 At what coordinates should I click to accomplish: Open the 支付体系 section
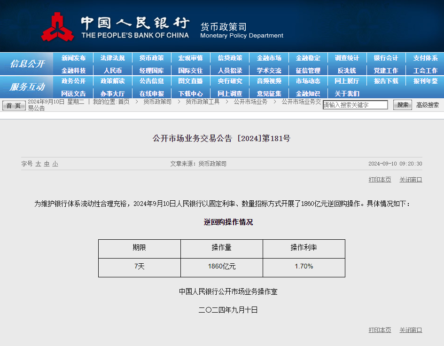(x=424, y=58)
